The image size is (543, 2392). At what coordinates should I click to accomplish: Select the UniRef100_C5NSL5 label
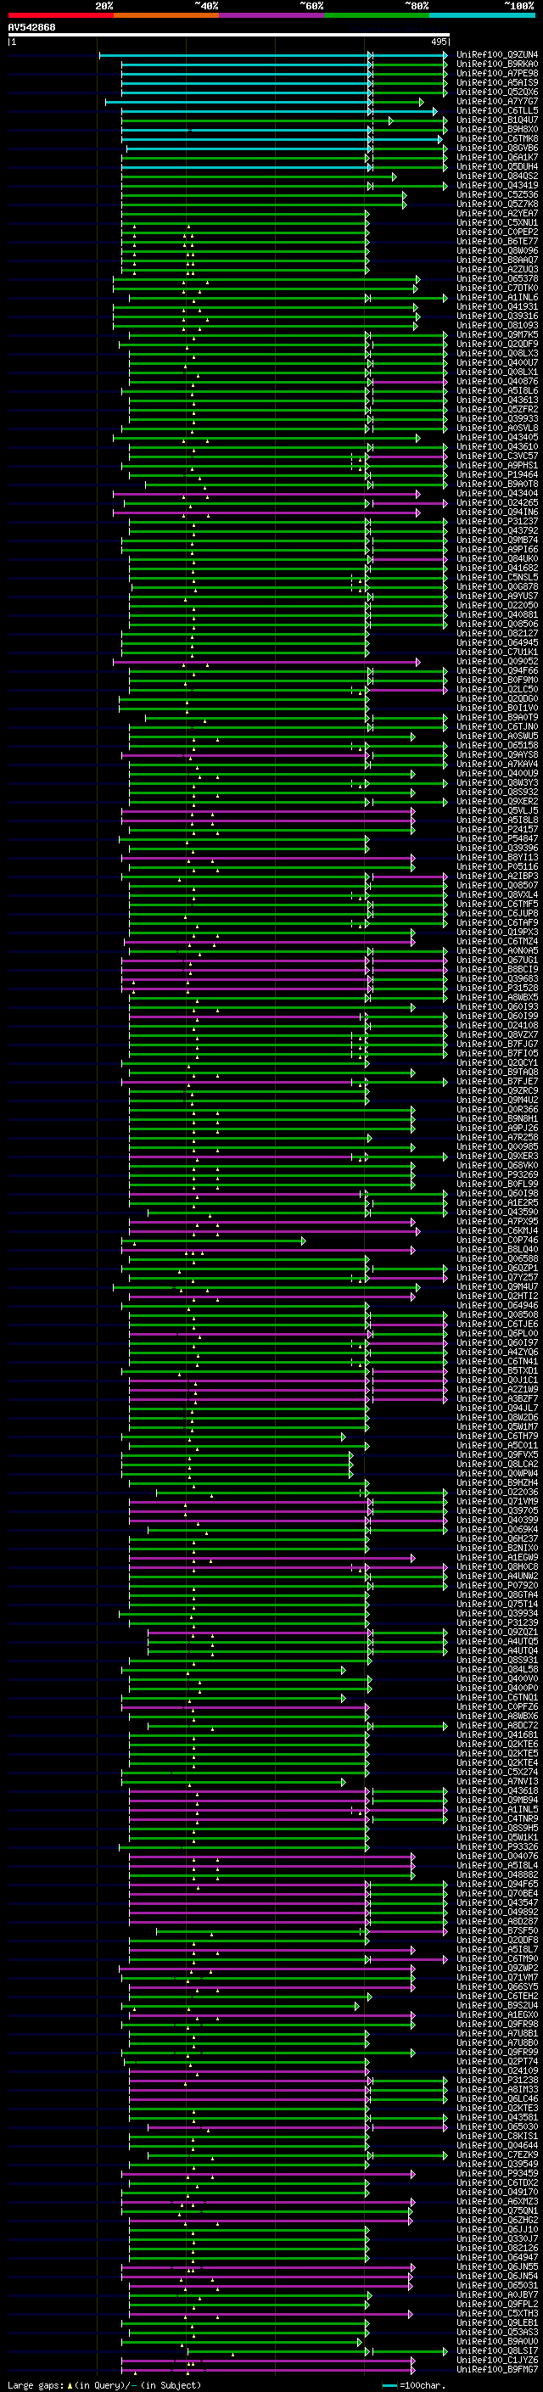pyautogui.click(x=497, y=578)
